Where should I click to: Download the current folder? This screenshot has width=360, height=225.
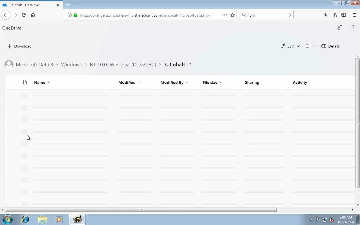click(19, 46)
